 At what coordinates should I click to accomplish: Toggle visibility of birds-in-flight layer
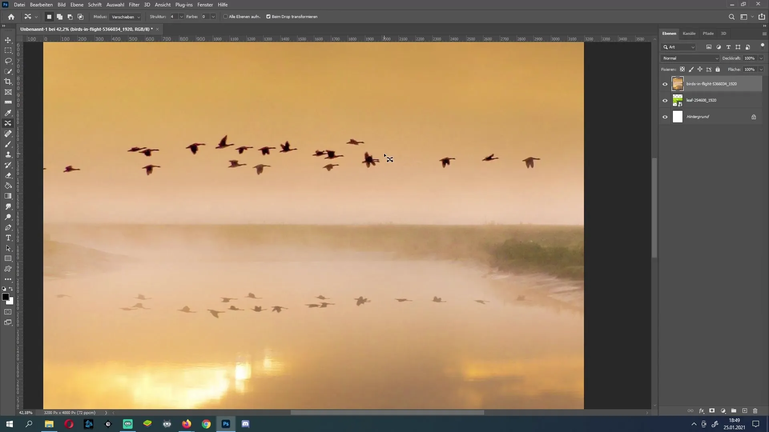pos(664,83)
